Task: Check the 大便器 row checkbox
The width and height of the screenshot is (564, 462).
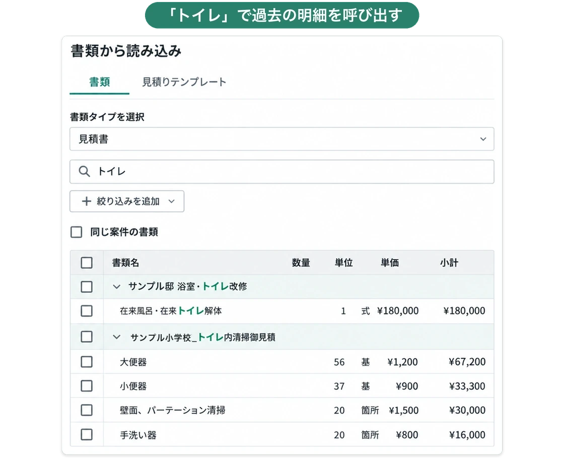Action: pos(87,362)
